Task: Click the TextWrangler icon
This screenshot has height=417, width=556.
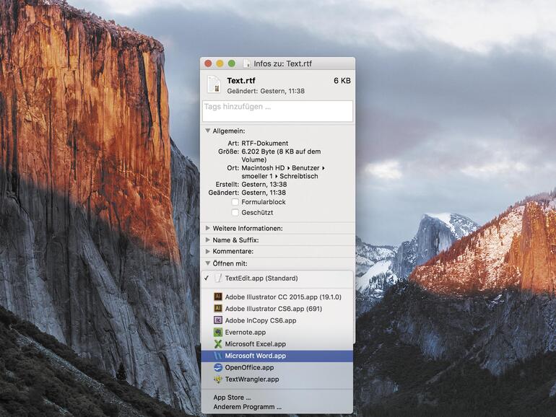Action: [218, 379]
